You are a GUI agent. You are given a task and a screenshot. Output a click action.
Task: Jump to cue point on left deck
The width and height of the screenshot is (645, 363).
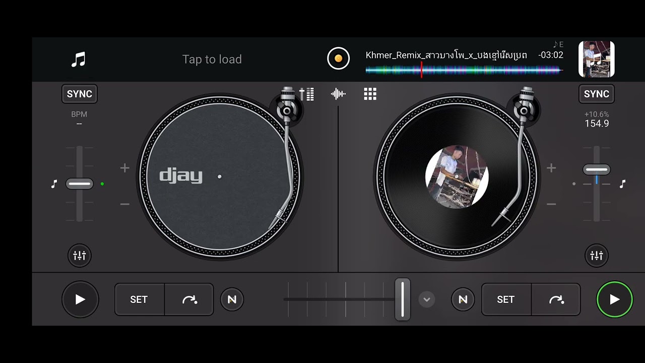click(189, 299)
